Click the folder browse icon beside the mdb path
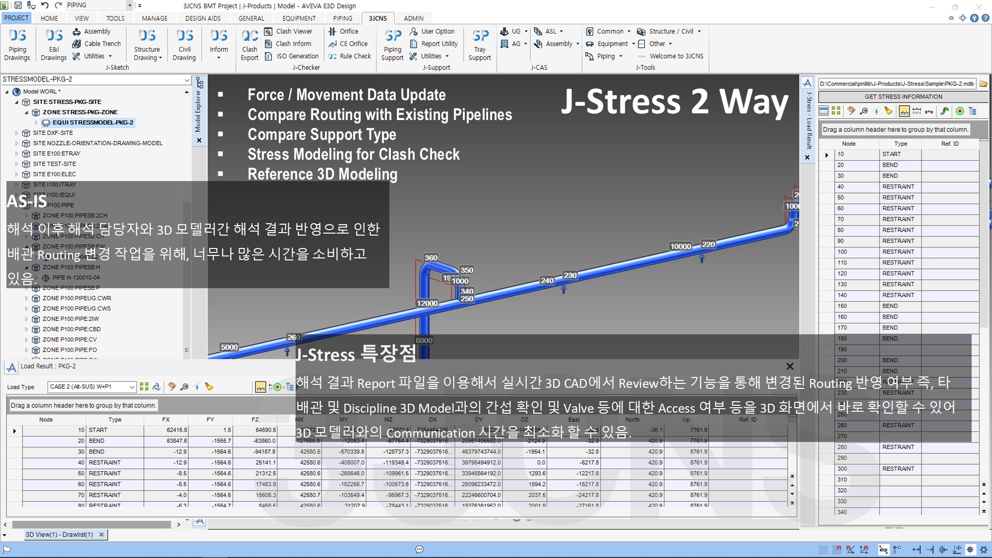This screenshot has width=992, height=558. click(984, 84)
